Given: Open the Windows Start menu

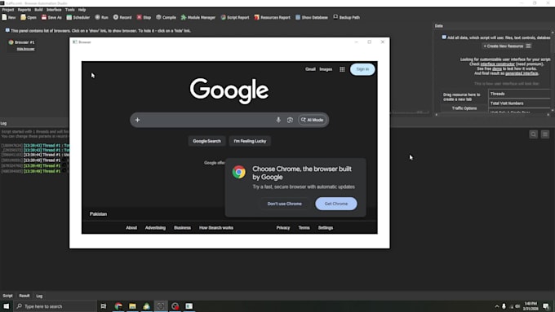Looking at the screenshot, I should [x=7, y=306].
